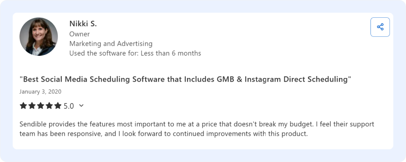Click the Marketing and Advertising industry label
The width and height of the screenshot is (406, 162).
pyautogui.click(x=111, y=44)
